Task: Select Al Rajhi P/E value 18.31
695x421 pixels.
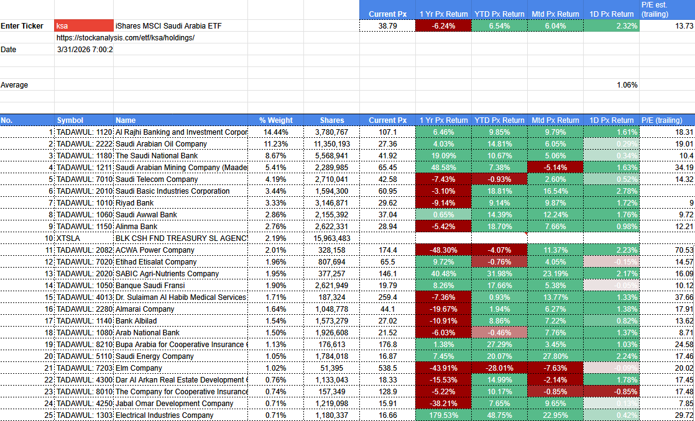Action: (x=667, y=132)
